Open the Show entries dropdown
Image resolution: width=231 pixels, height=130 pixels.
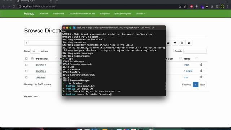(x=35, y=51)
